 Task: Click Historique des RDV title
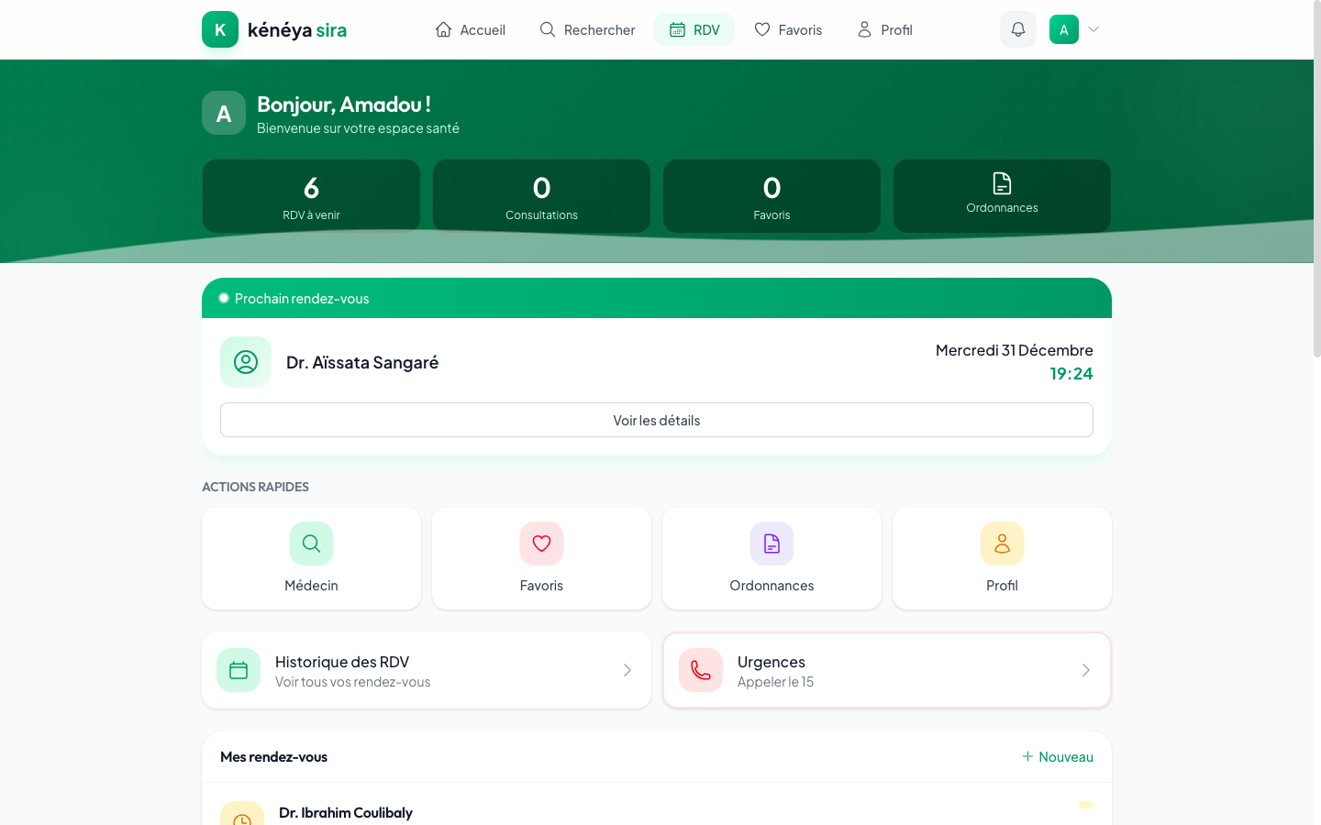[342, 662]
